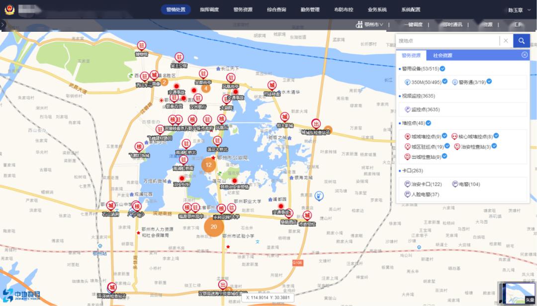This screenshot has height=306, width=537.
Task: Uncheck the 堵控点(48) checkbox
Action: [x=428, y=123]
